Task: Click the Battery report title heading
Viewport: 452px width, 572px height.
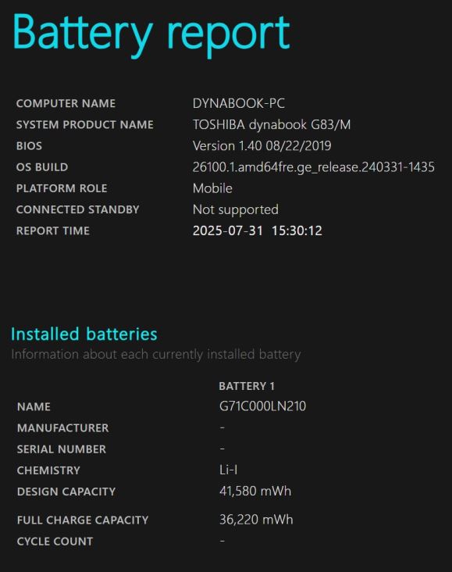Action: pyautogui.click(x=151, y=34)
